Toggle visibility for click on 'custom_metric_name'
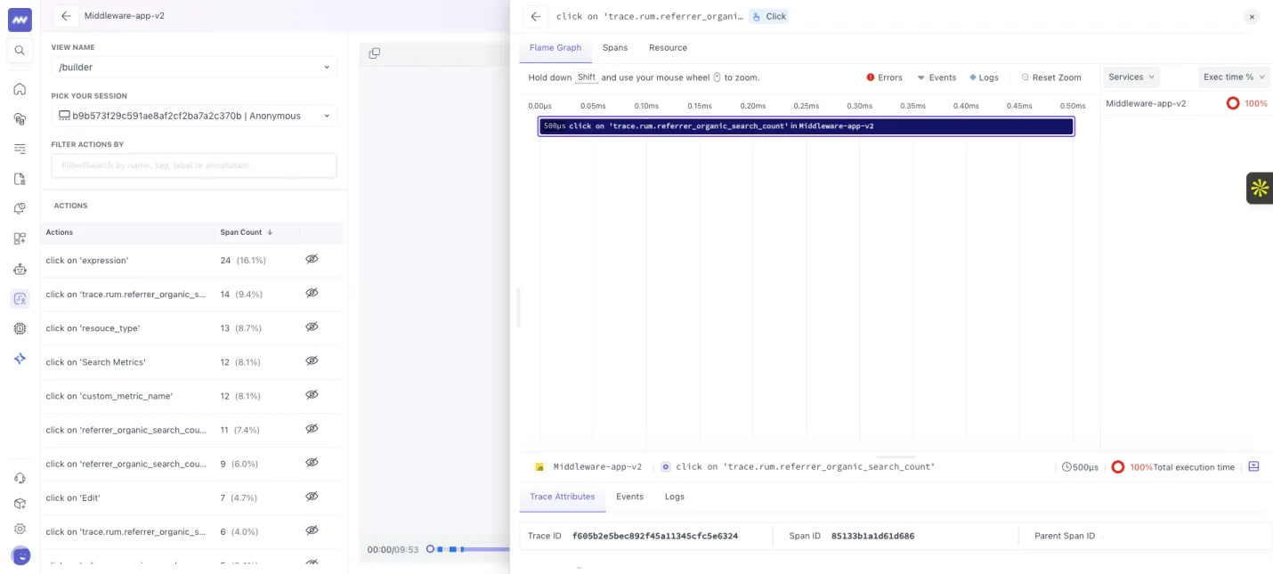The width and height of the screenshot is (1273, 574). point(312,394)
